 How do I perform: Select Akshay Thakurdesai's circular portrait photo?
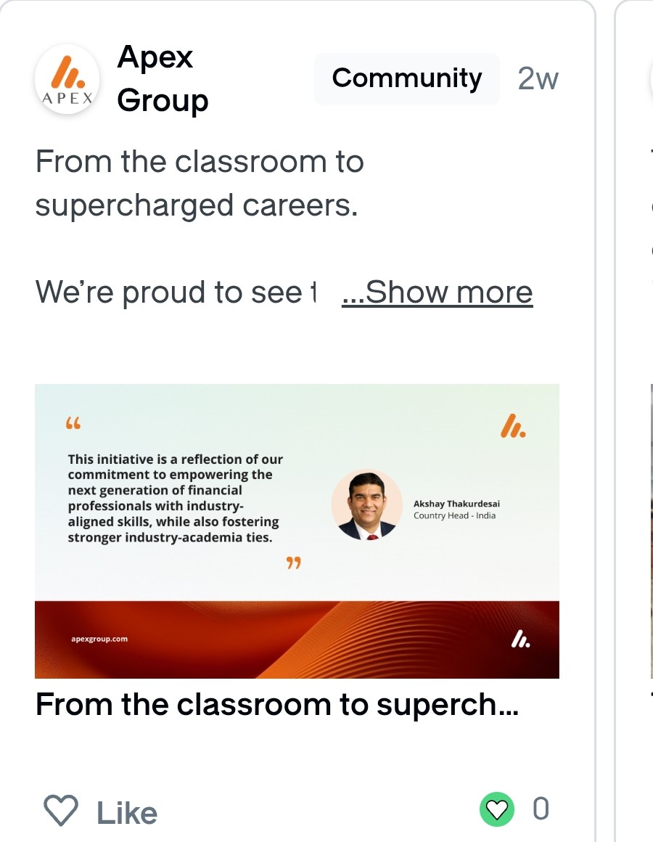[366, 504]
